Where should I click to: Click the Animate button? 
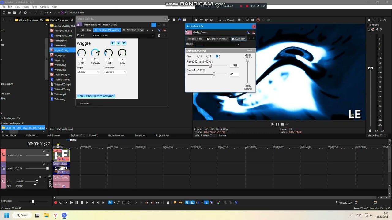pyautogui.click(x=84, y=103)
